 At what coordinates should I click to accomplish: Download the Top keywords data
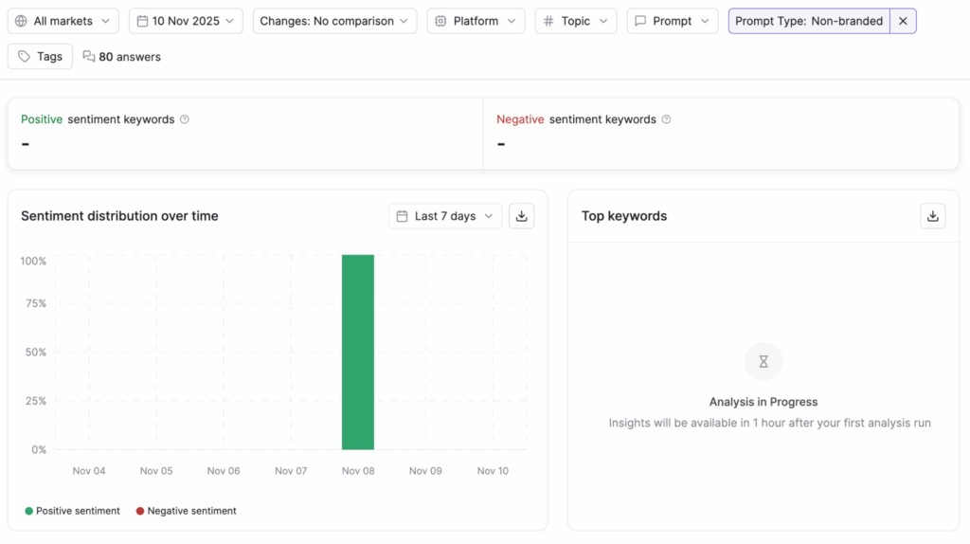(x=932, y=216)
